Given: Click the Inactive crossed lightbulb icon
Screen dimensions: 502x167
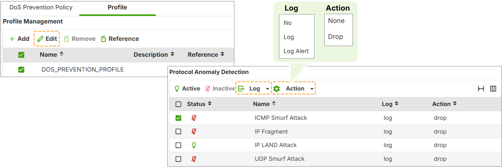Looking at the screenshot, I should coord(208,89).
